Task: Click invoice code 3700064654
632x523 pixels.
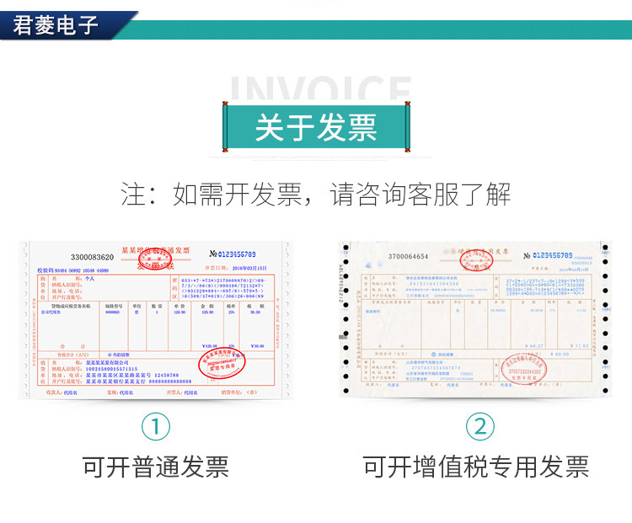Action: point(408,256)
